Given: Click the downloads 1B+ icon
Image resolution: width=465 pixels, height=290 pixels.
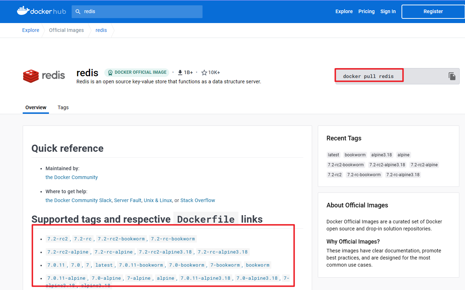Looking at the screenshot, I should [x=180, y=73].
